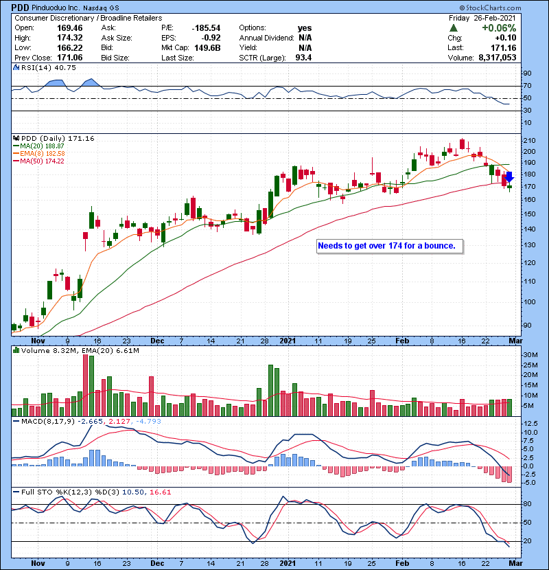
Task: Click the PDD ticker symbol in the title
Action: (x=20, y=8)
